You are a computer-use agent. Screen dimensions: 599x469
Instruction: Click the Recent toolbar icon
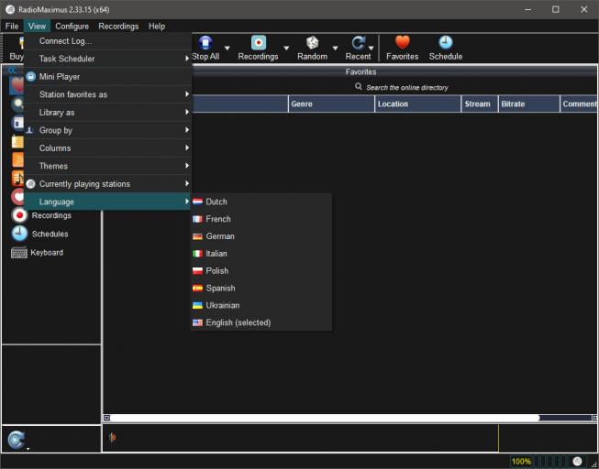358,43
